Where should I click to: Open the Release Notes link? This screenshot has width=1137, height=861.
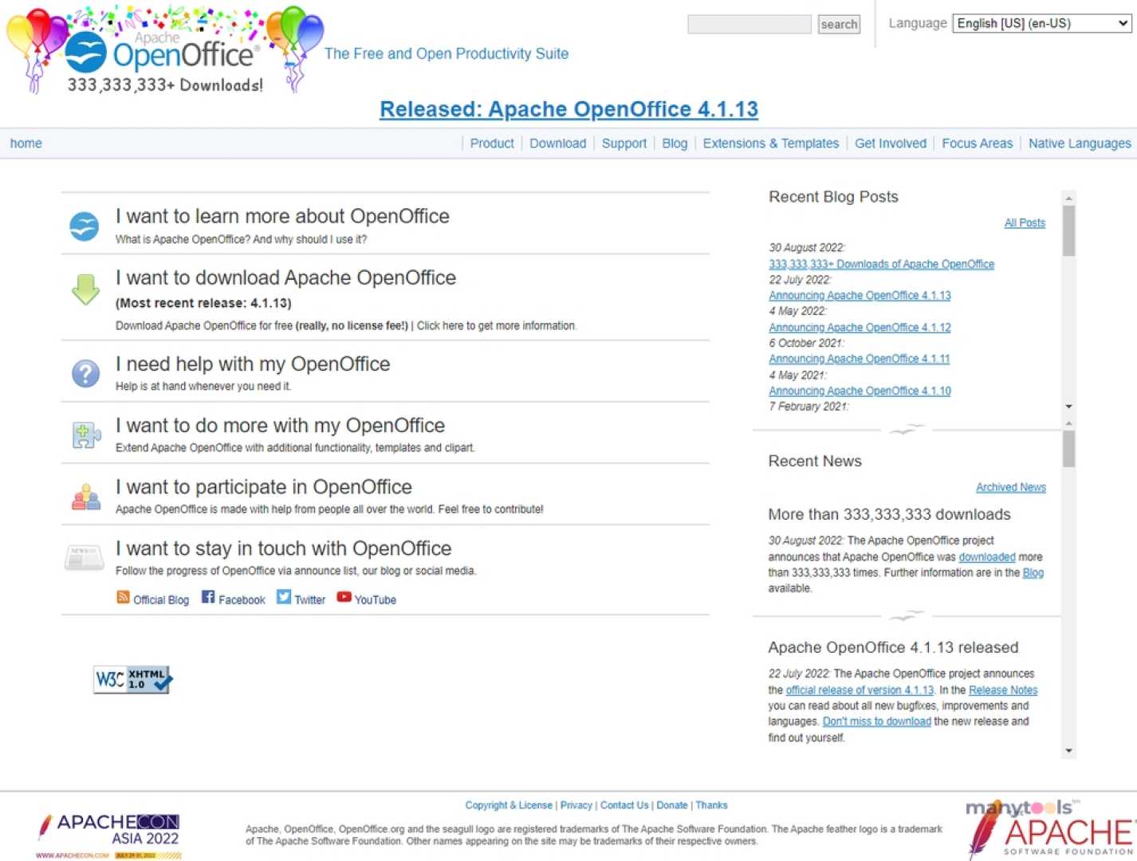pyautogui.click(x=1003, y=690)
